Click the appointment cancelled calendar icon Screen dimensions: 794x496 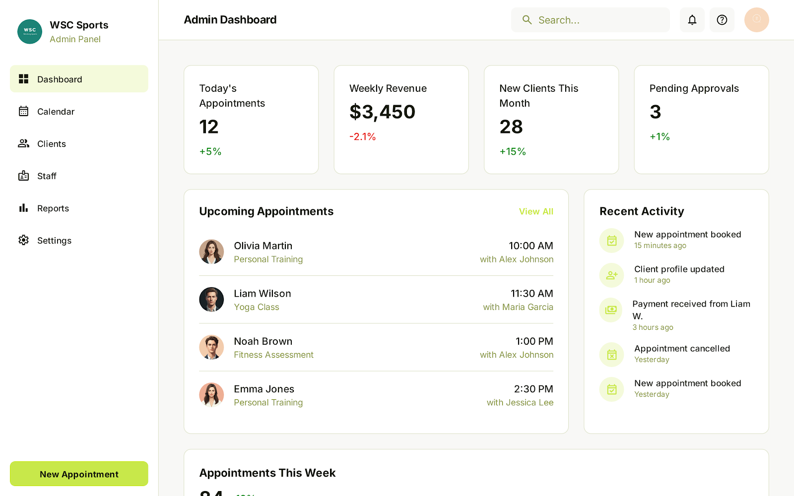click(x=611, y=355)
